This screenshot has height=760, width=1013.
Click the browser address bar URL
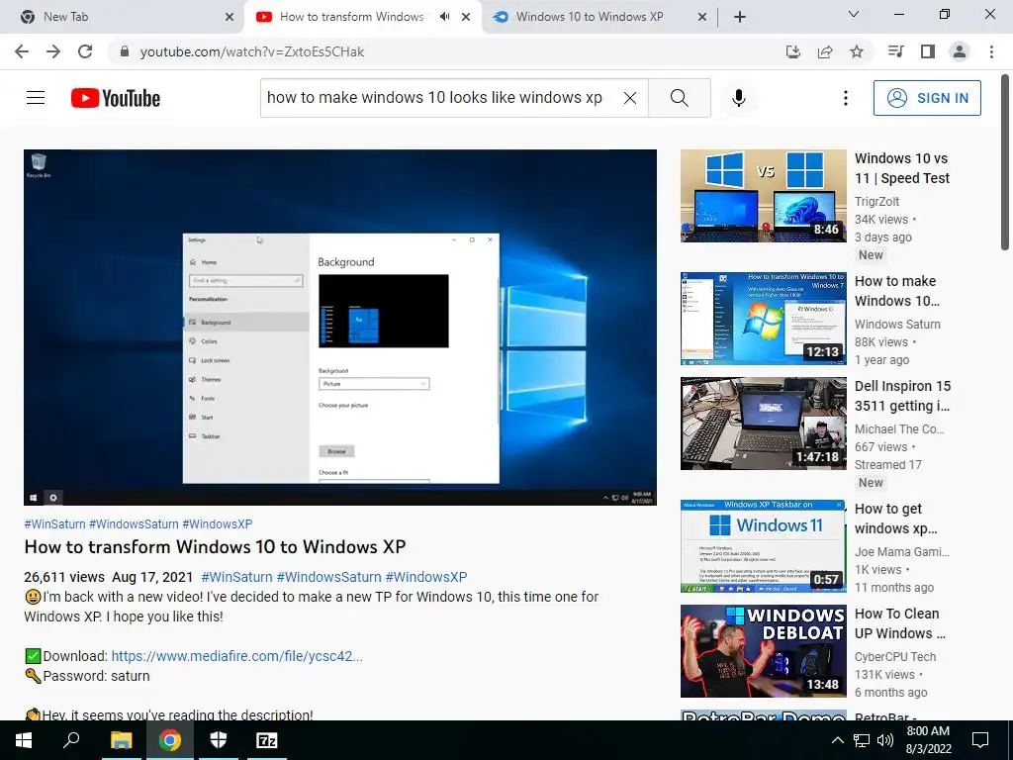pyautogui.click(x=252, y=51)
